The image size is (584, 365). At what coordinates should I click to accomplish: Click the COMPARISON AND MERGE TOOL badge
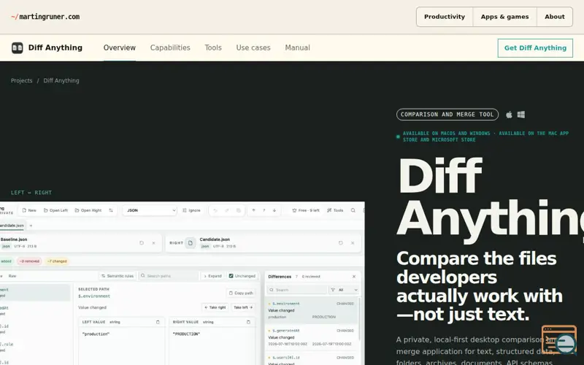(447, 115)
